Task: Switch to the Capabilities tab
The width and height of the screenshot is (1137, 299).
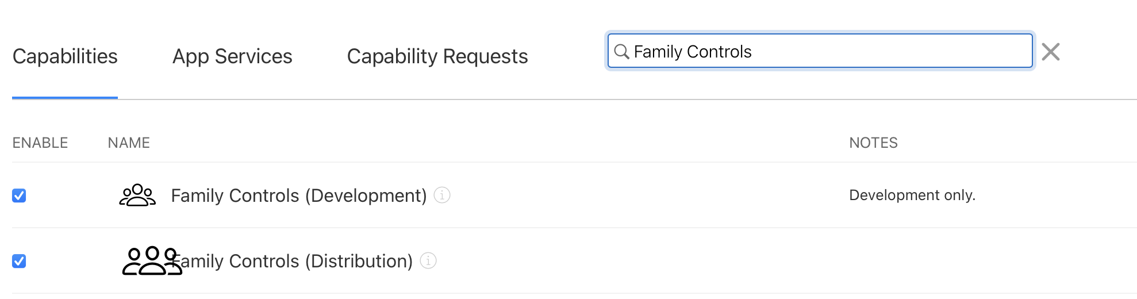Action: tap(65, 56)
